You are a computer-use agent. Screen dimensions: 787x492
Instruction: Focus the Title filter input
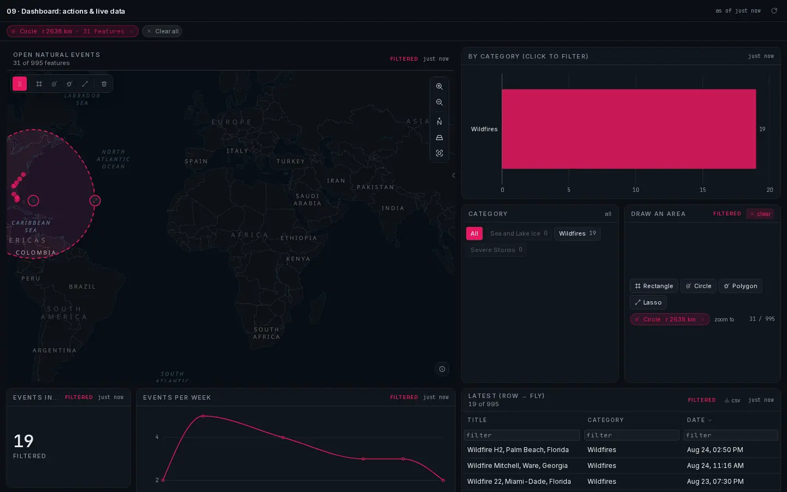tap(522, 435)
